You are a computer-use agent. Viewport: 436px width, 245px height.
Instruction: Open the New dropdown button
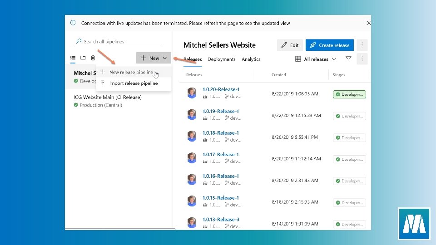[x=154, y=58]
